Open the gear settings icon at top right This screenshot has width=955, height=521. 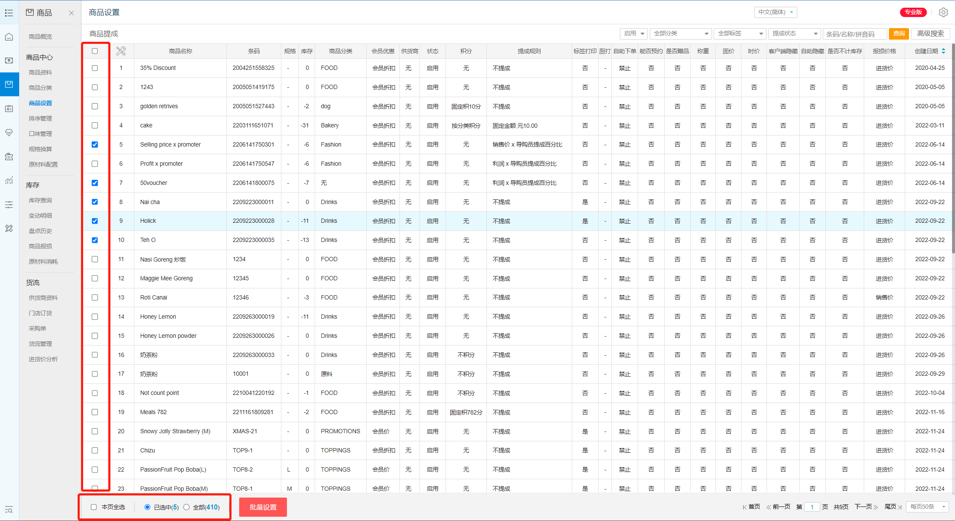(943, 12)
